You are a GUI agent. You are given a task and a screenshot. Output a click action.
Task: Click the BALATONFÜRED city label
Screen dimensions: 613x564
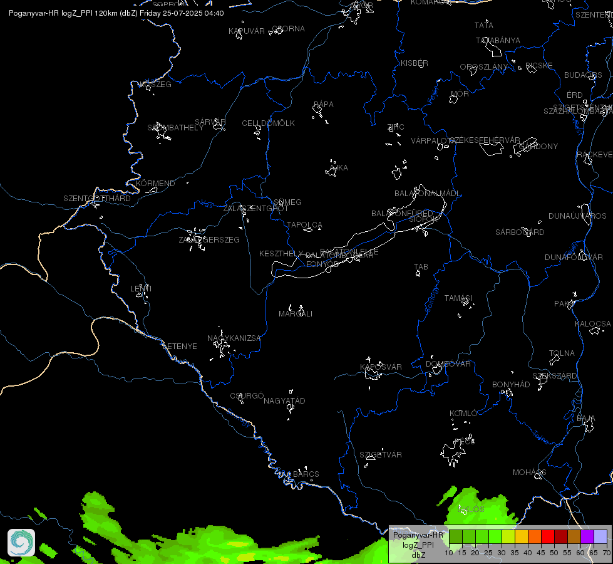[x=402, y=213]
